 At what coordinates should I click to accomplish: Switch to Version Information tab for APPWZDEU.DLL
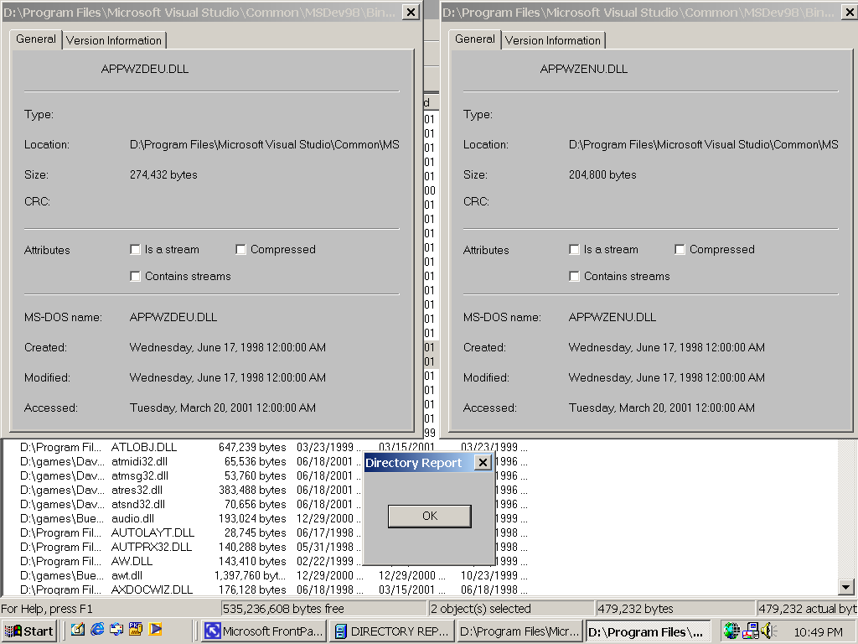pos(114,40)
